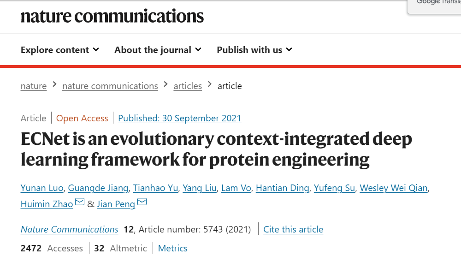461x274 pixels.
Task: Open nature communications breadcrumb link
Action: click(x=110, y=86)
